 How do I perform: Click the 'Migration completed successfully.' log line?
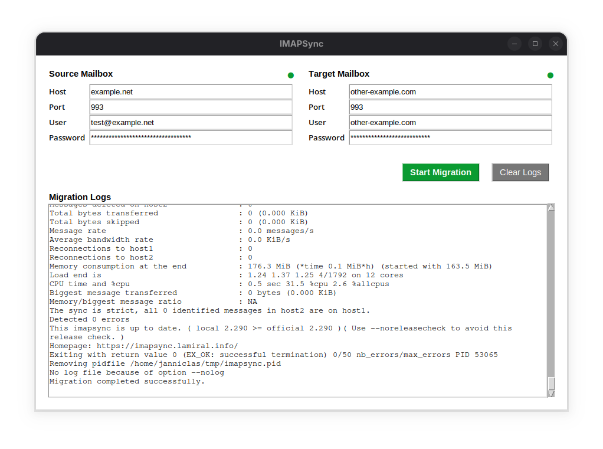[x=127, y=381]
